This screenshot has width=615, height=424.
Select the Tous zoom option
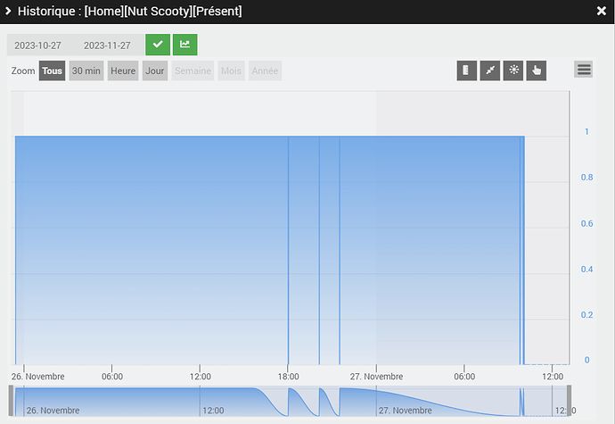(53, 71)
